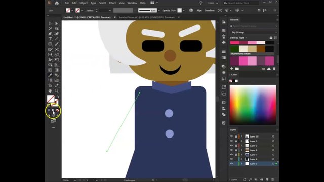
Task: Pick a color from the color spectrum
Action: [x=253, y=105]
